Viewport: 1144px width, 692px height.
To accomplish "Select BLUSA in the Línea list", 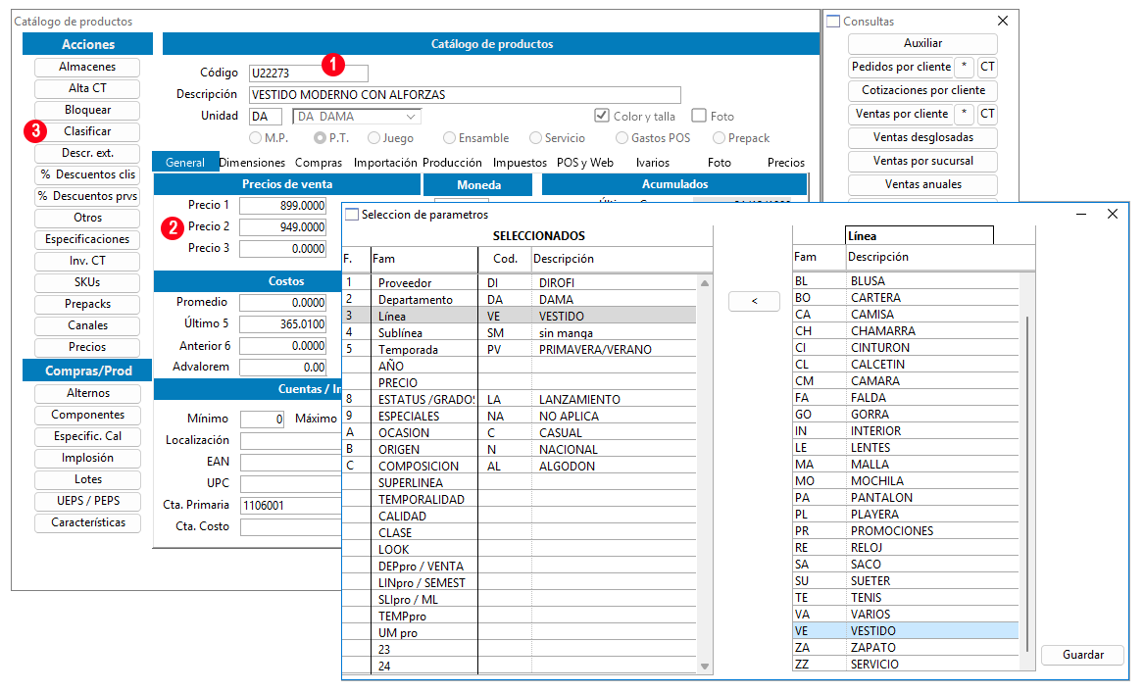I will coord(906,280).
